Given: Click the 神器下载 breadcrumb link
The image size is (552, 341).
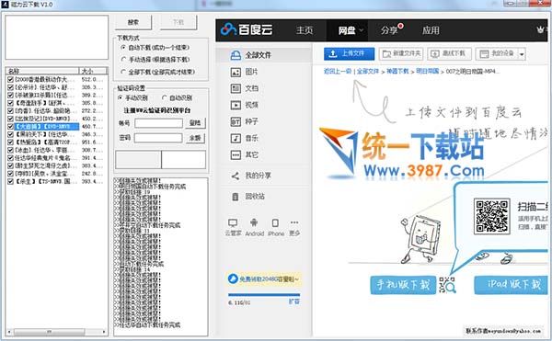Looking at the screenshot, I should pos(397,71).
